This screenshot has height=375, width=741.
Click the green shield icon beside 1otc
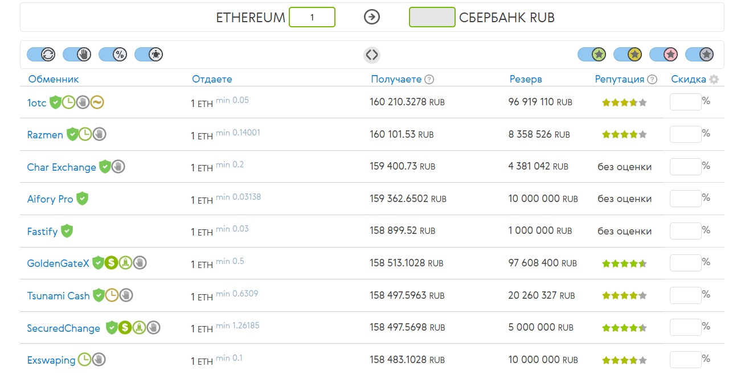point(55,102)
